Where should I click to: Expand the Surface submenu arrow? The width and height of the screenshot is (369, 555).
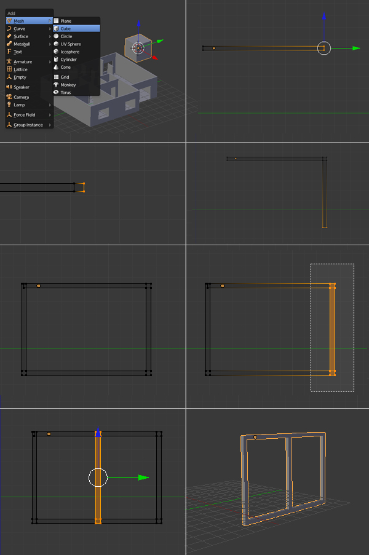[x=50, y=36]
